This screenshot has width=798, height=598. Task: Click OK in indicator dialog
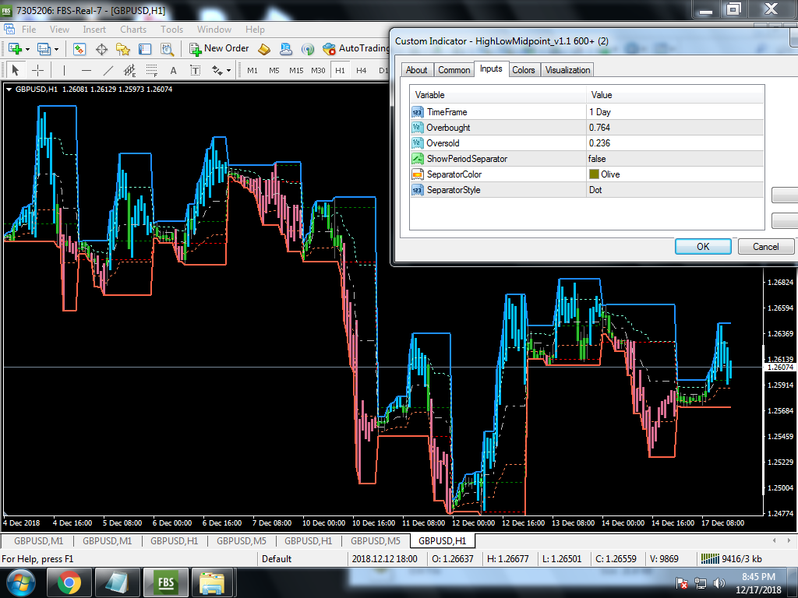pyautogui.click(x=703, y=246)
